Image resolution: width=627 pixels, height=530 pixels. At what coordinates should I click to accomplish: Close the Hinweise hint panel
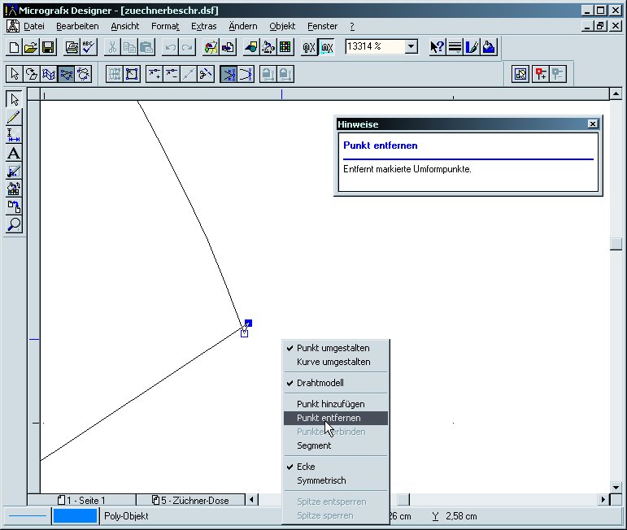click(x=593, y=124)
